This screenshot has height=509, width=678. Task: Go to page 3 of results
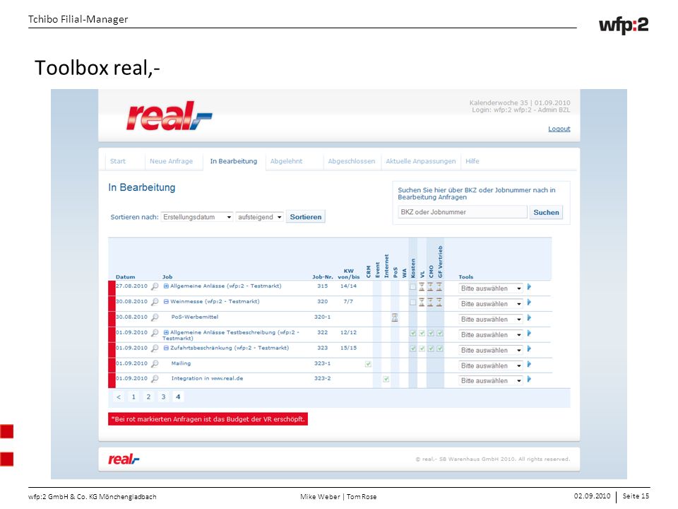163,397
